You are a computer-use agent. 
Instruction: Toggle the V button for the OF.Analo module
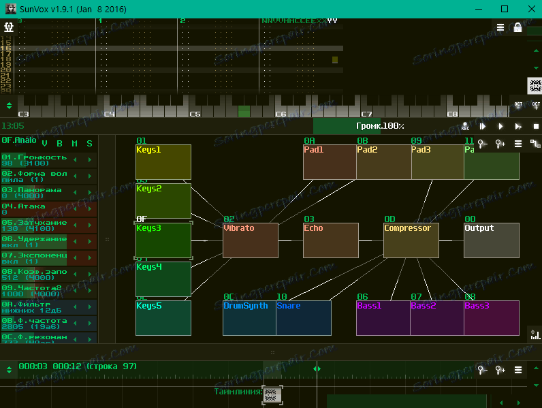pos(44,144)
